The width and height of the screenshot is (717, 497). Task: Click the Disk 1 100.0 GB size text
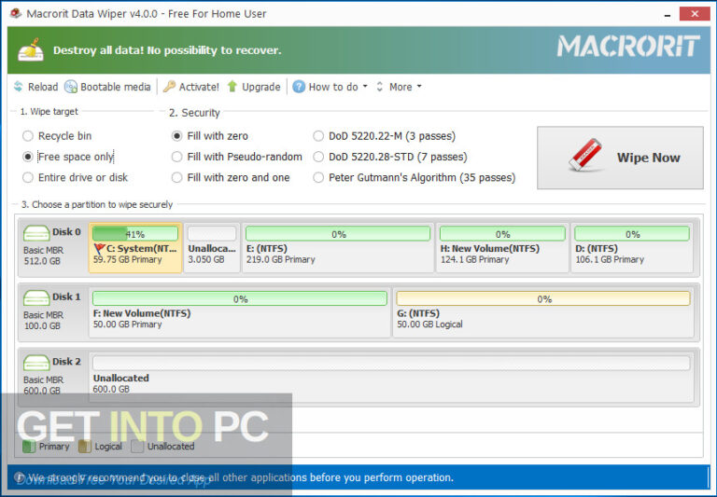[x=42, y=325]
